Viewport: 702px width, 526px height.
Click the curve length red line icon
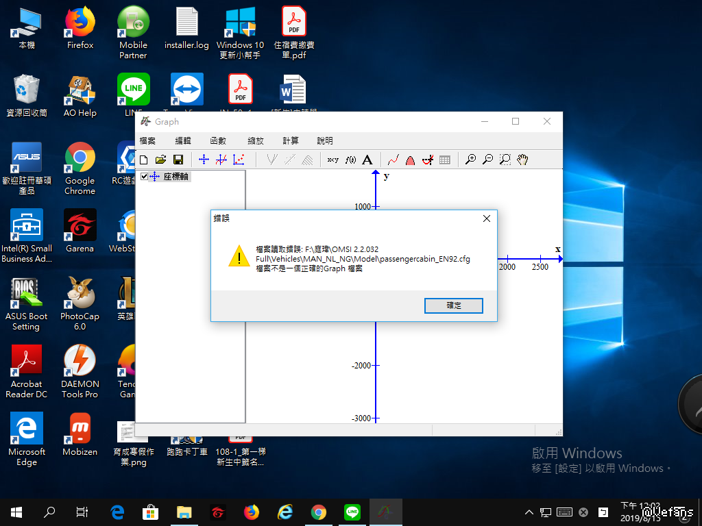coord(394,160)
